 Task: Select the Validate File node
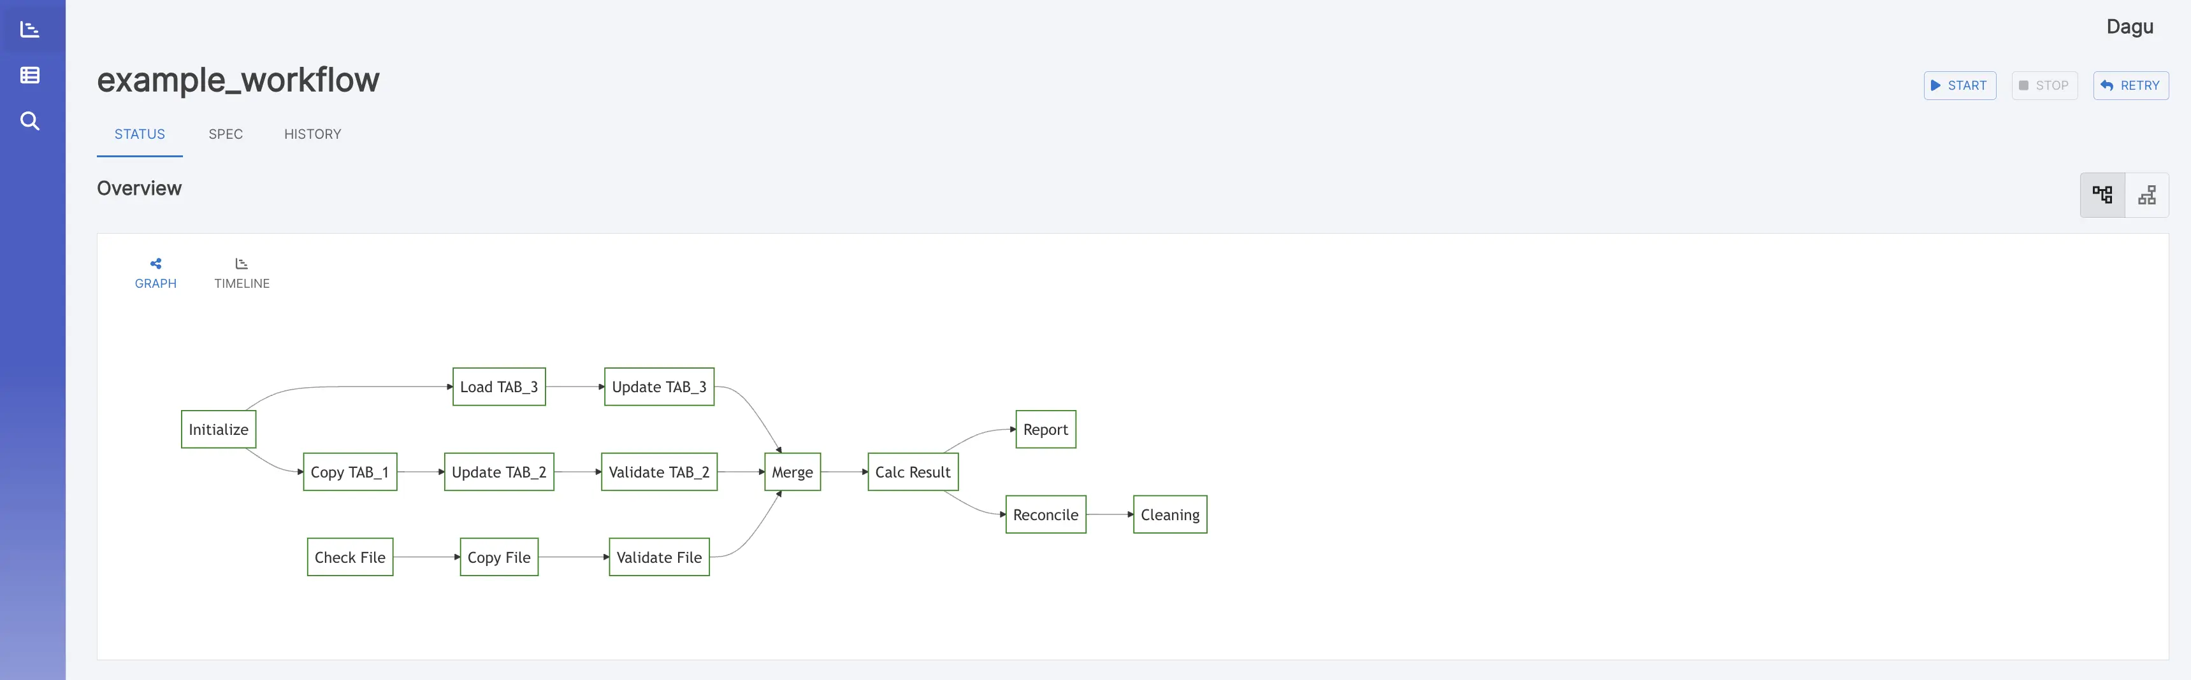659,556
